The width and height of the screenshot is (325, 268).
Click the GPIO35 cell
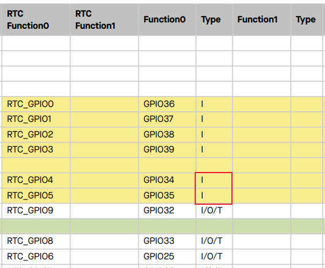tap(167, 196)
